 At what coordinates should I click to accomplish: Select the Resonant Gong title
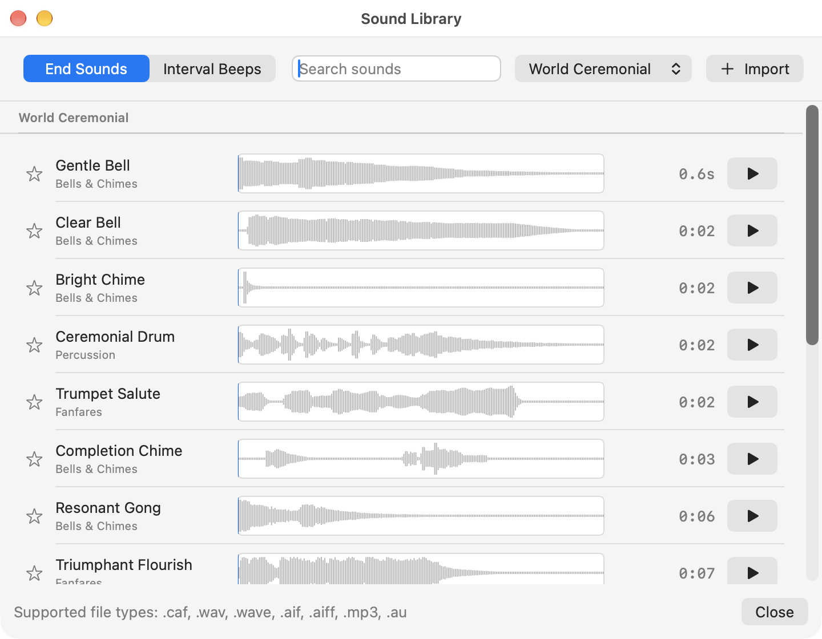tap(108, 508)
